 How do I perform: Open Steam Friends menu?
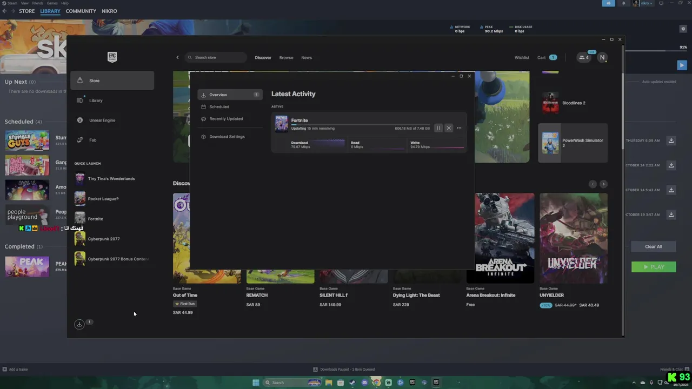coord(37,3)
